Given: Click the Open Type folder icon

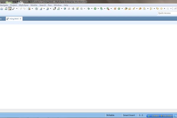Looking at the screenshot, I should (x=126, y=9).
